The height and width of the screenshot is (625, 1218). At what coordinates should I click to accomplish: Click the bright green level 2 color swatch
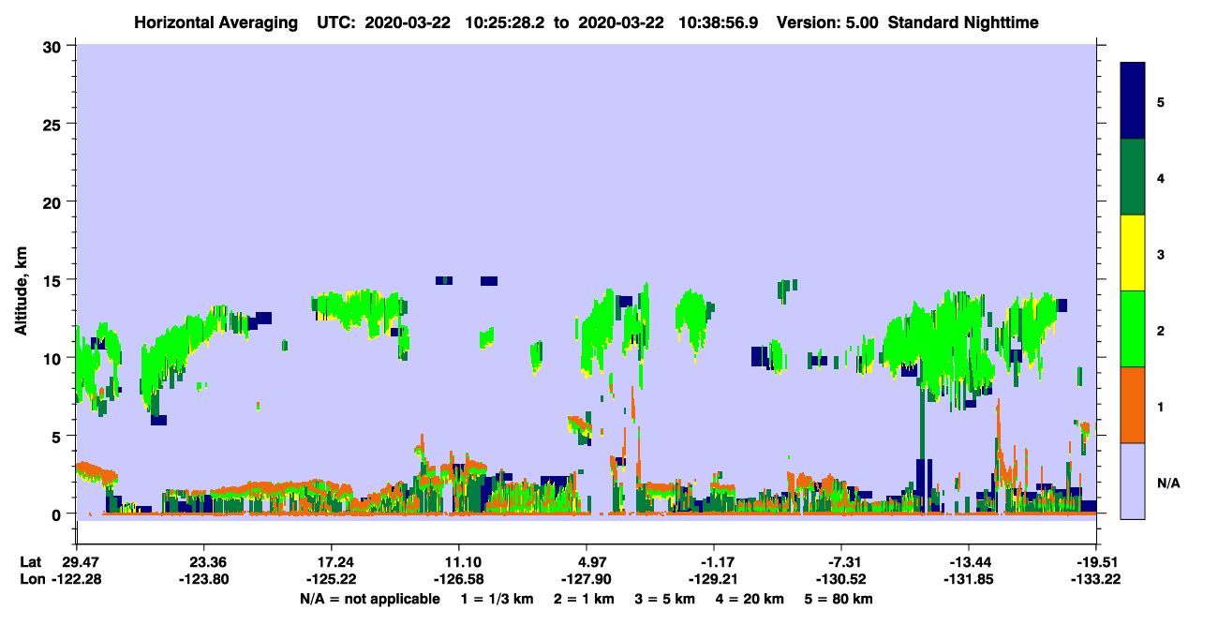pos(1133,328)
